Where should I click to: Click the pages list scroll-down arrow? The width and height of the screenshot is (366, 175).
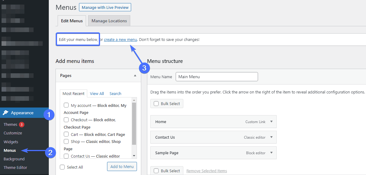(x=134, y=156)
